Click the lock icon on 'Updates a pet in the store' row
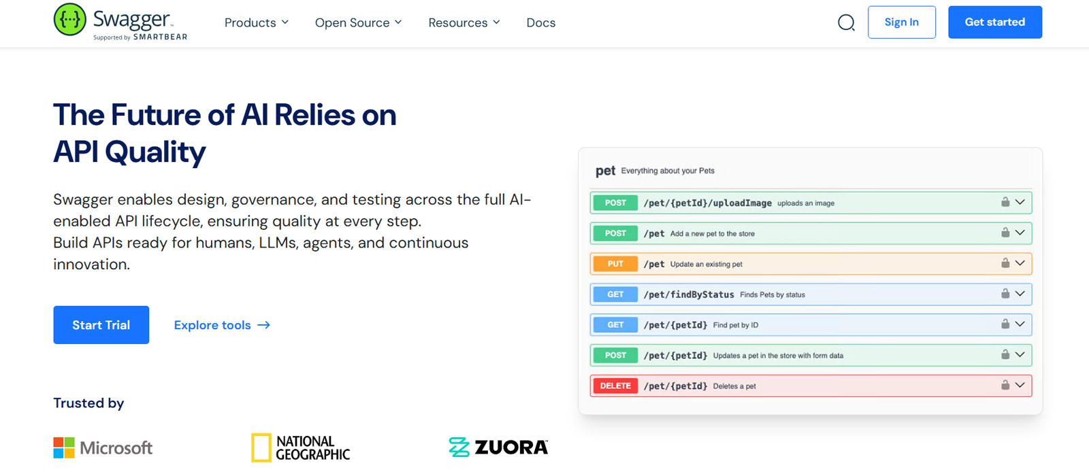This screenshot has width=1089, height=474. [x=1005, y=354]
